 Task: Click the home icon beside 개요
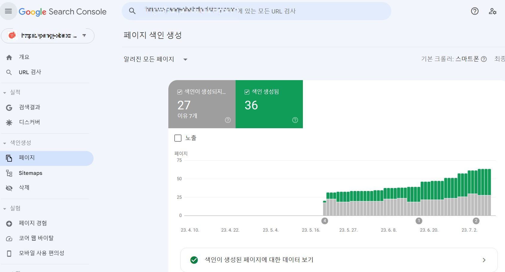click(x=9, y=57)
